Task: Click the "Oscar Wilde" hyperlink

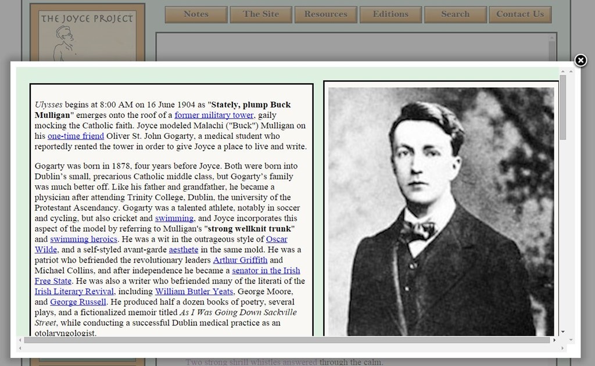Action: coord(277,239)
